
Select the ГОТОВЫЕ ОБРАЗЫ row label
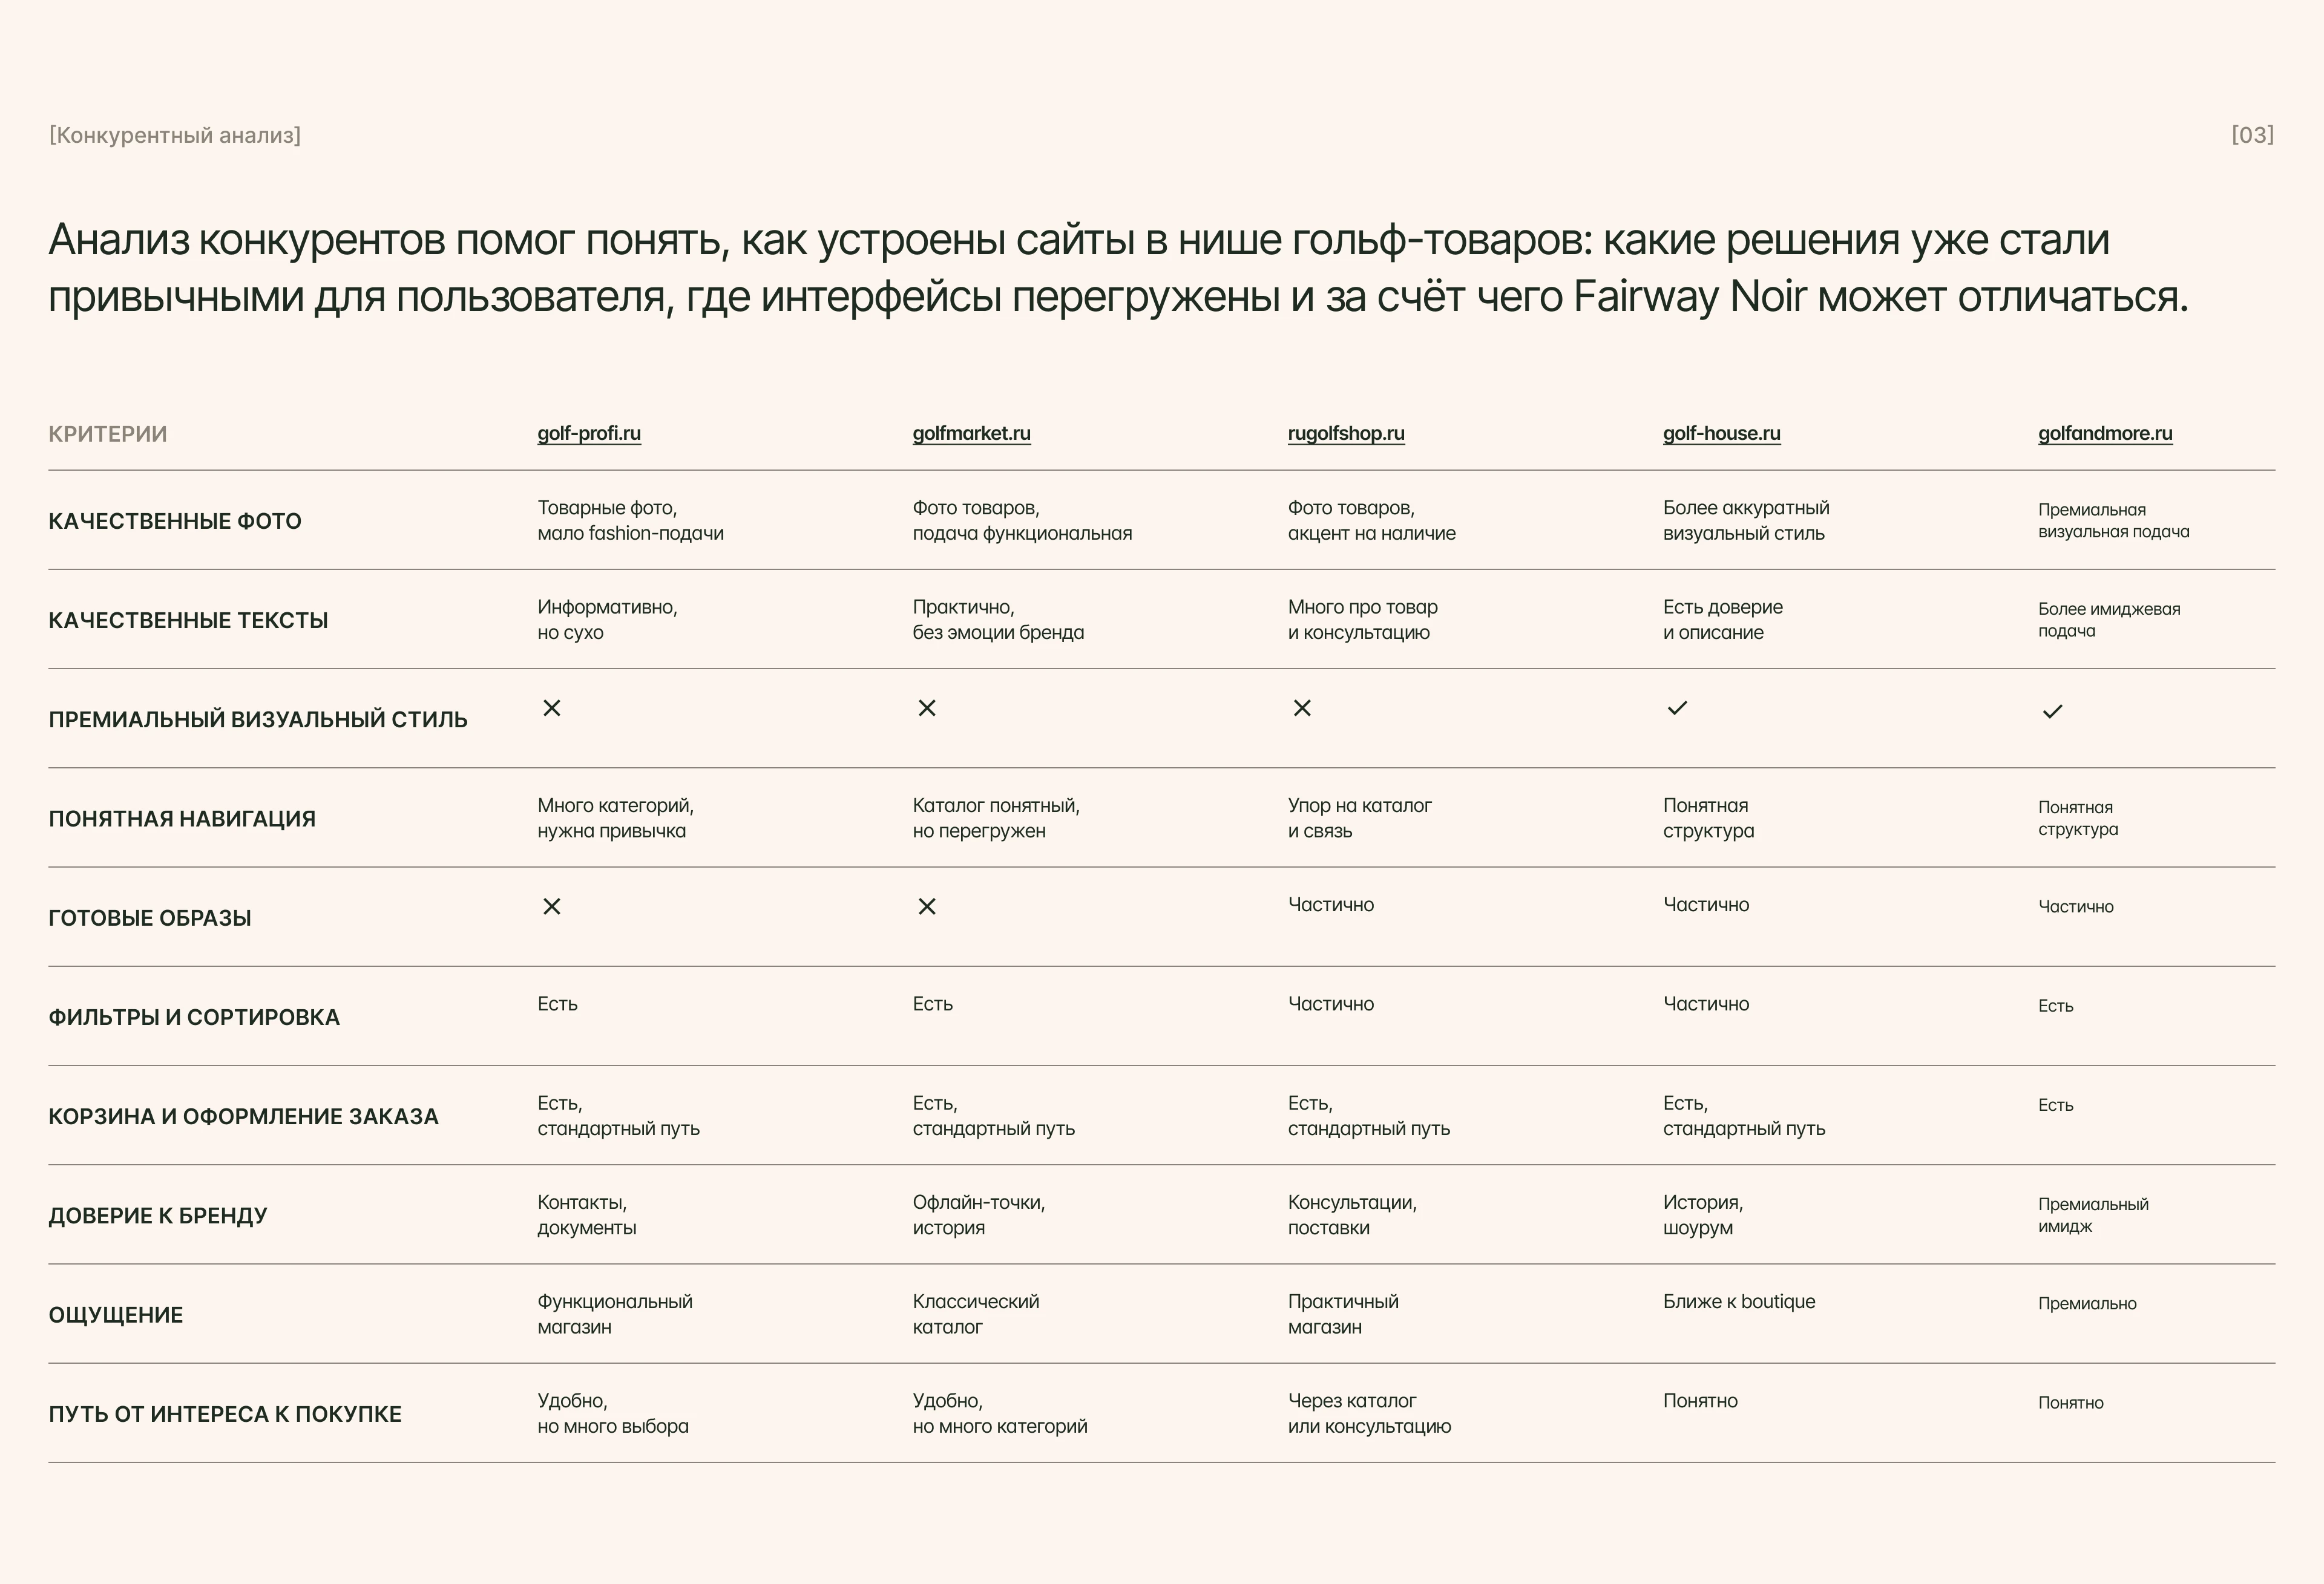point(150,918)
